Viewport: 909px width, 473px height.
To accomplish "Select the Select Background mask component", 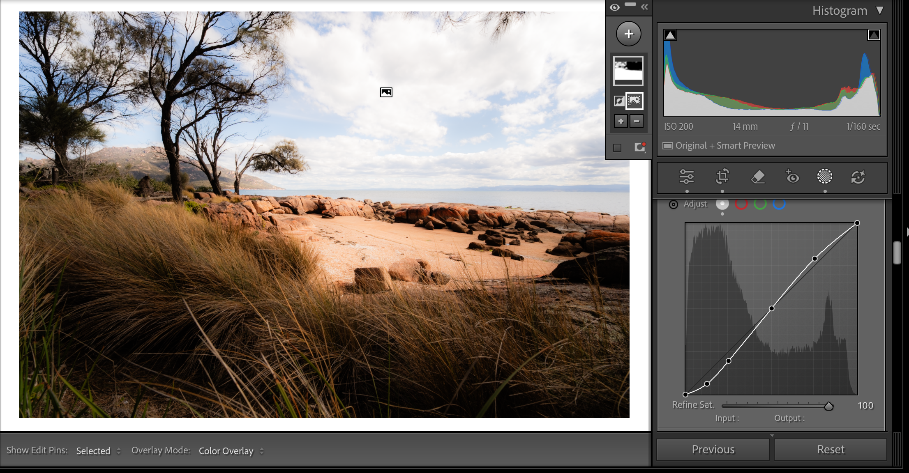I will pos(634,101).
